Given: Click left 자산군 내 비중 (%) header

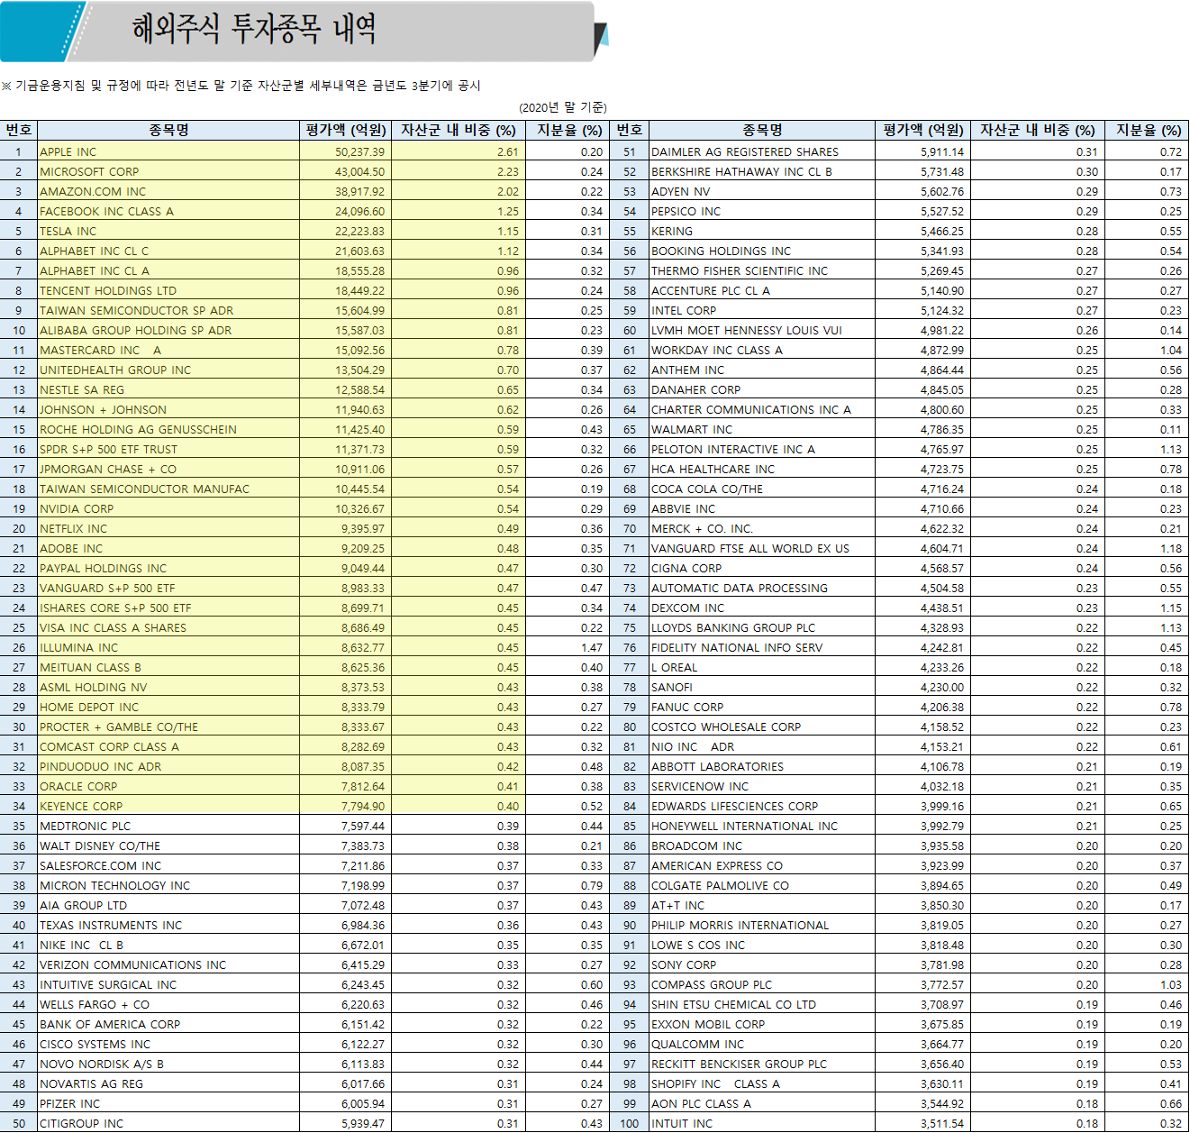Looking at the screenshot, I should 459,130.
